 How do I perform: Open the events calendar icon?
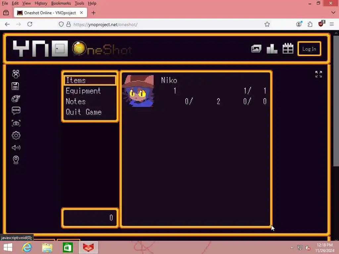coord(288,48)
